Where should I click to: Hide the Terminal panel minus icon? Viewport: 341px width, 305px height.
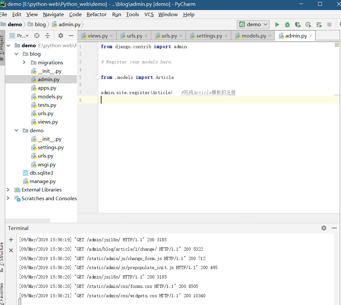pos(334,228)
